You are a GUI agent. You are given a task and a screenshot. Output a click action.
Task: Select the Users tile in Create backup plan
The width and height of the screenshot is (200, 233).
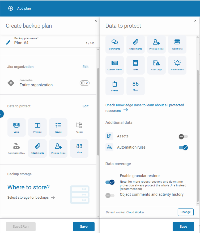tap(16, 127)
